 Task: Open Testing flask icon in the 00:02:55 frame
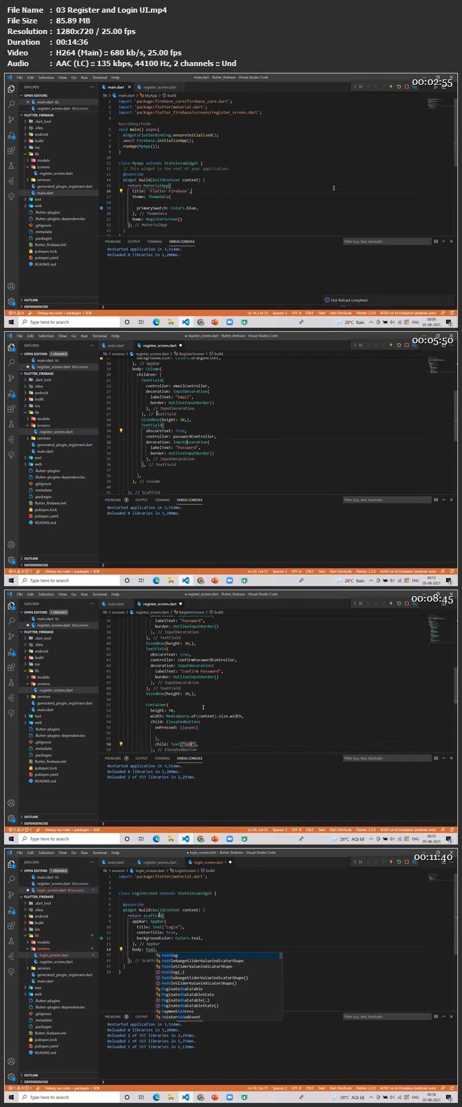click(11, 166)
